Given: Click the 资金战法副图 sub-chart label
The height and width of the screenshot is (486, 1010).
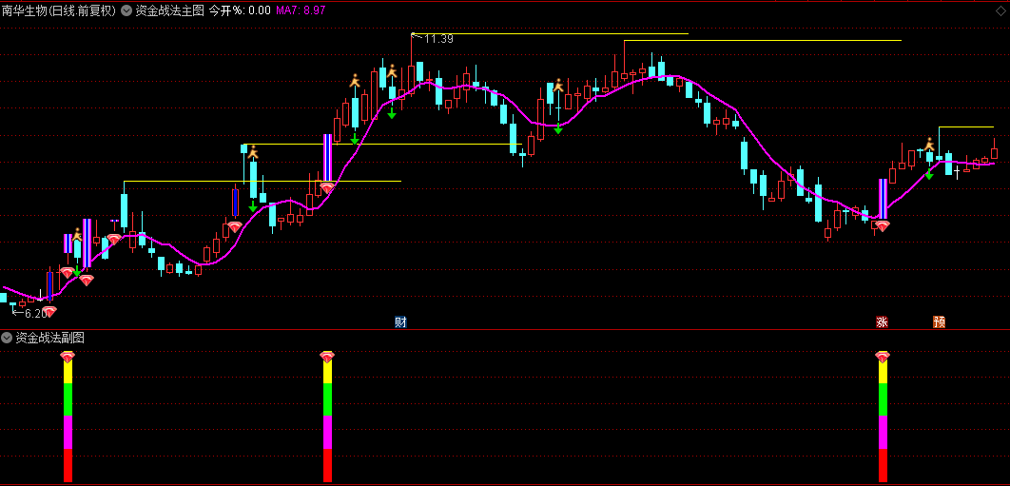Looking at the screenshot, I should coord(49,338).
